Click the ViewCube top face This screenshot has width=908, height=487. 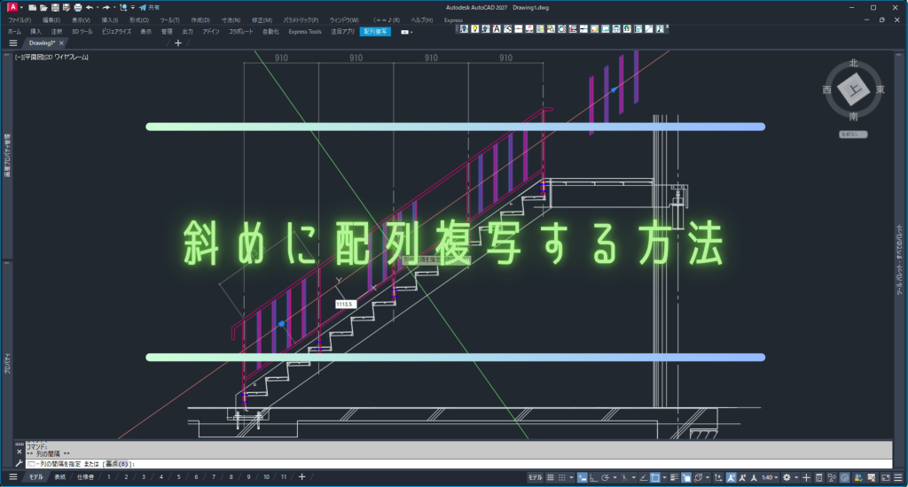coord(853,89)
